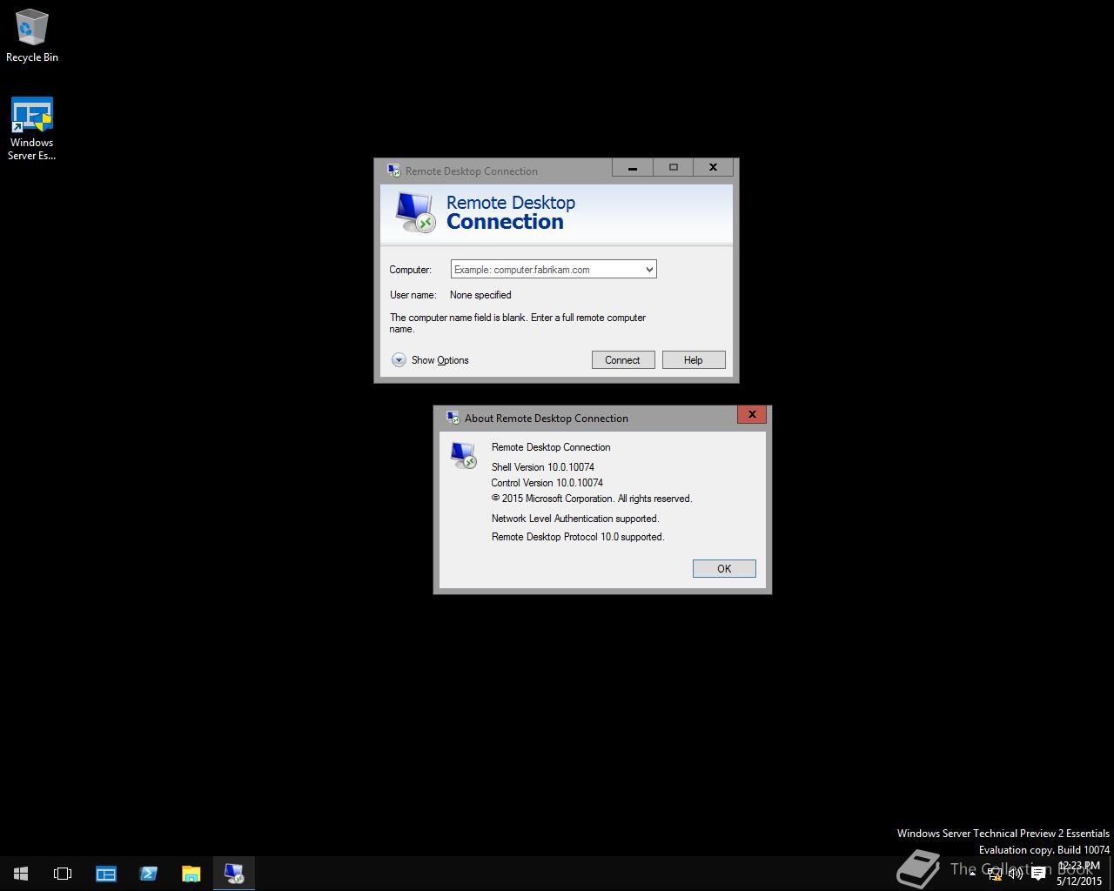
Task: Click the Help button
Action: pyautogui.click(x=694, y=360)
